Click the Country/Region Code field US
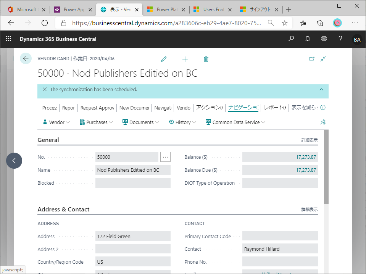The width and height of the screenshot is (366, 274). point(133,262)
